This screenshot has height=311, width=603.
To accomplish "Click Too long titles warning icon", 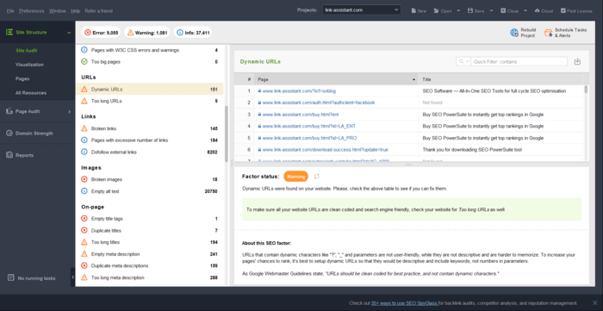I will [84, 242].
